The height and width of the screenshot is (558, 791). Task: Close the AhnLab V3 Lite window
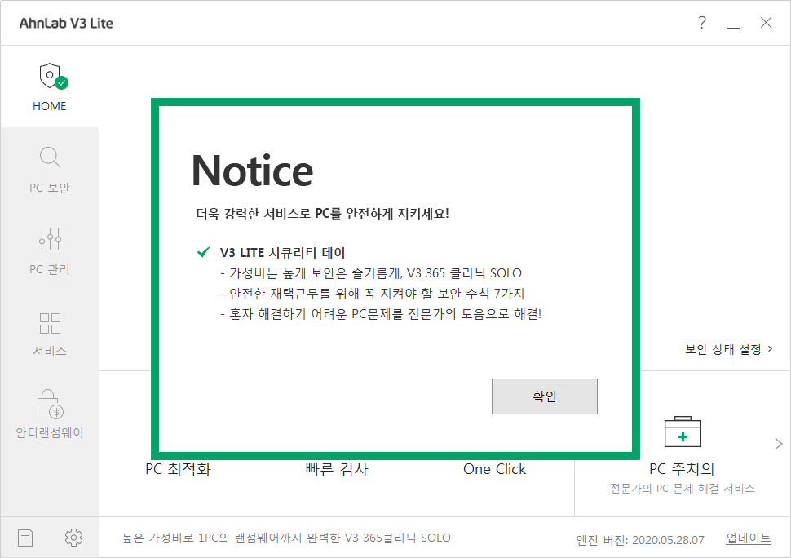pyautogui.click(x=766, y=23)
